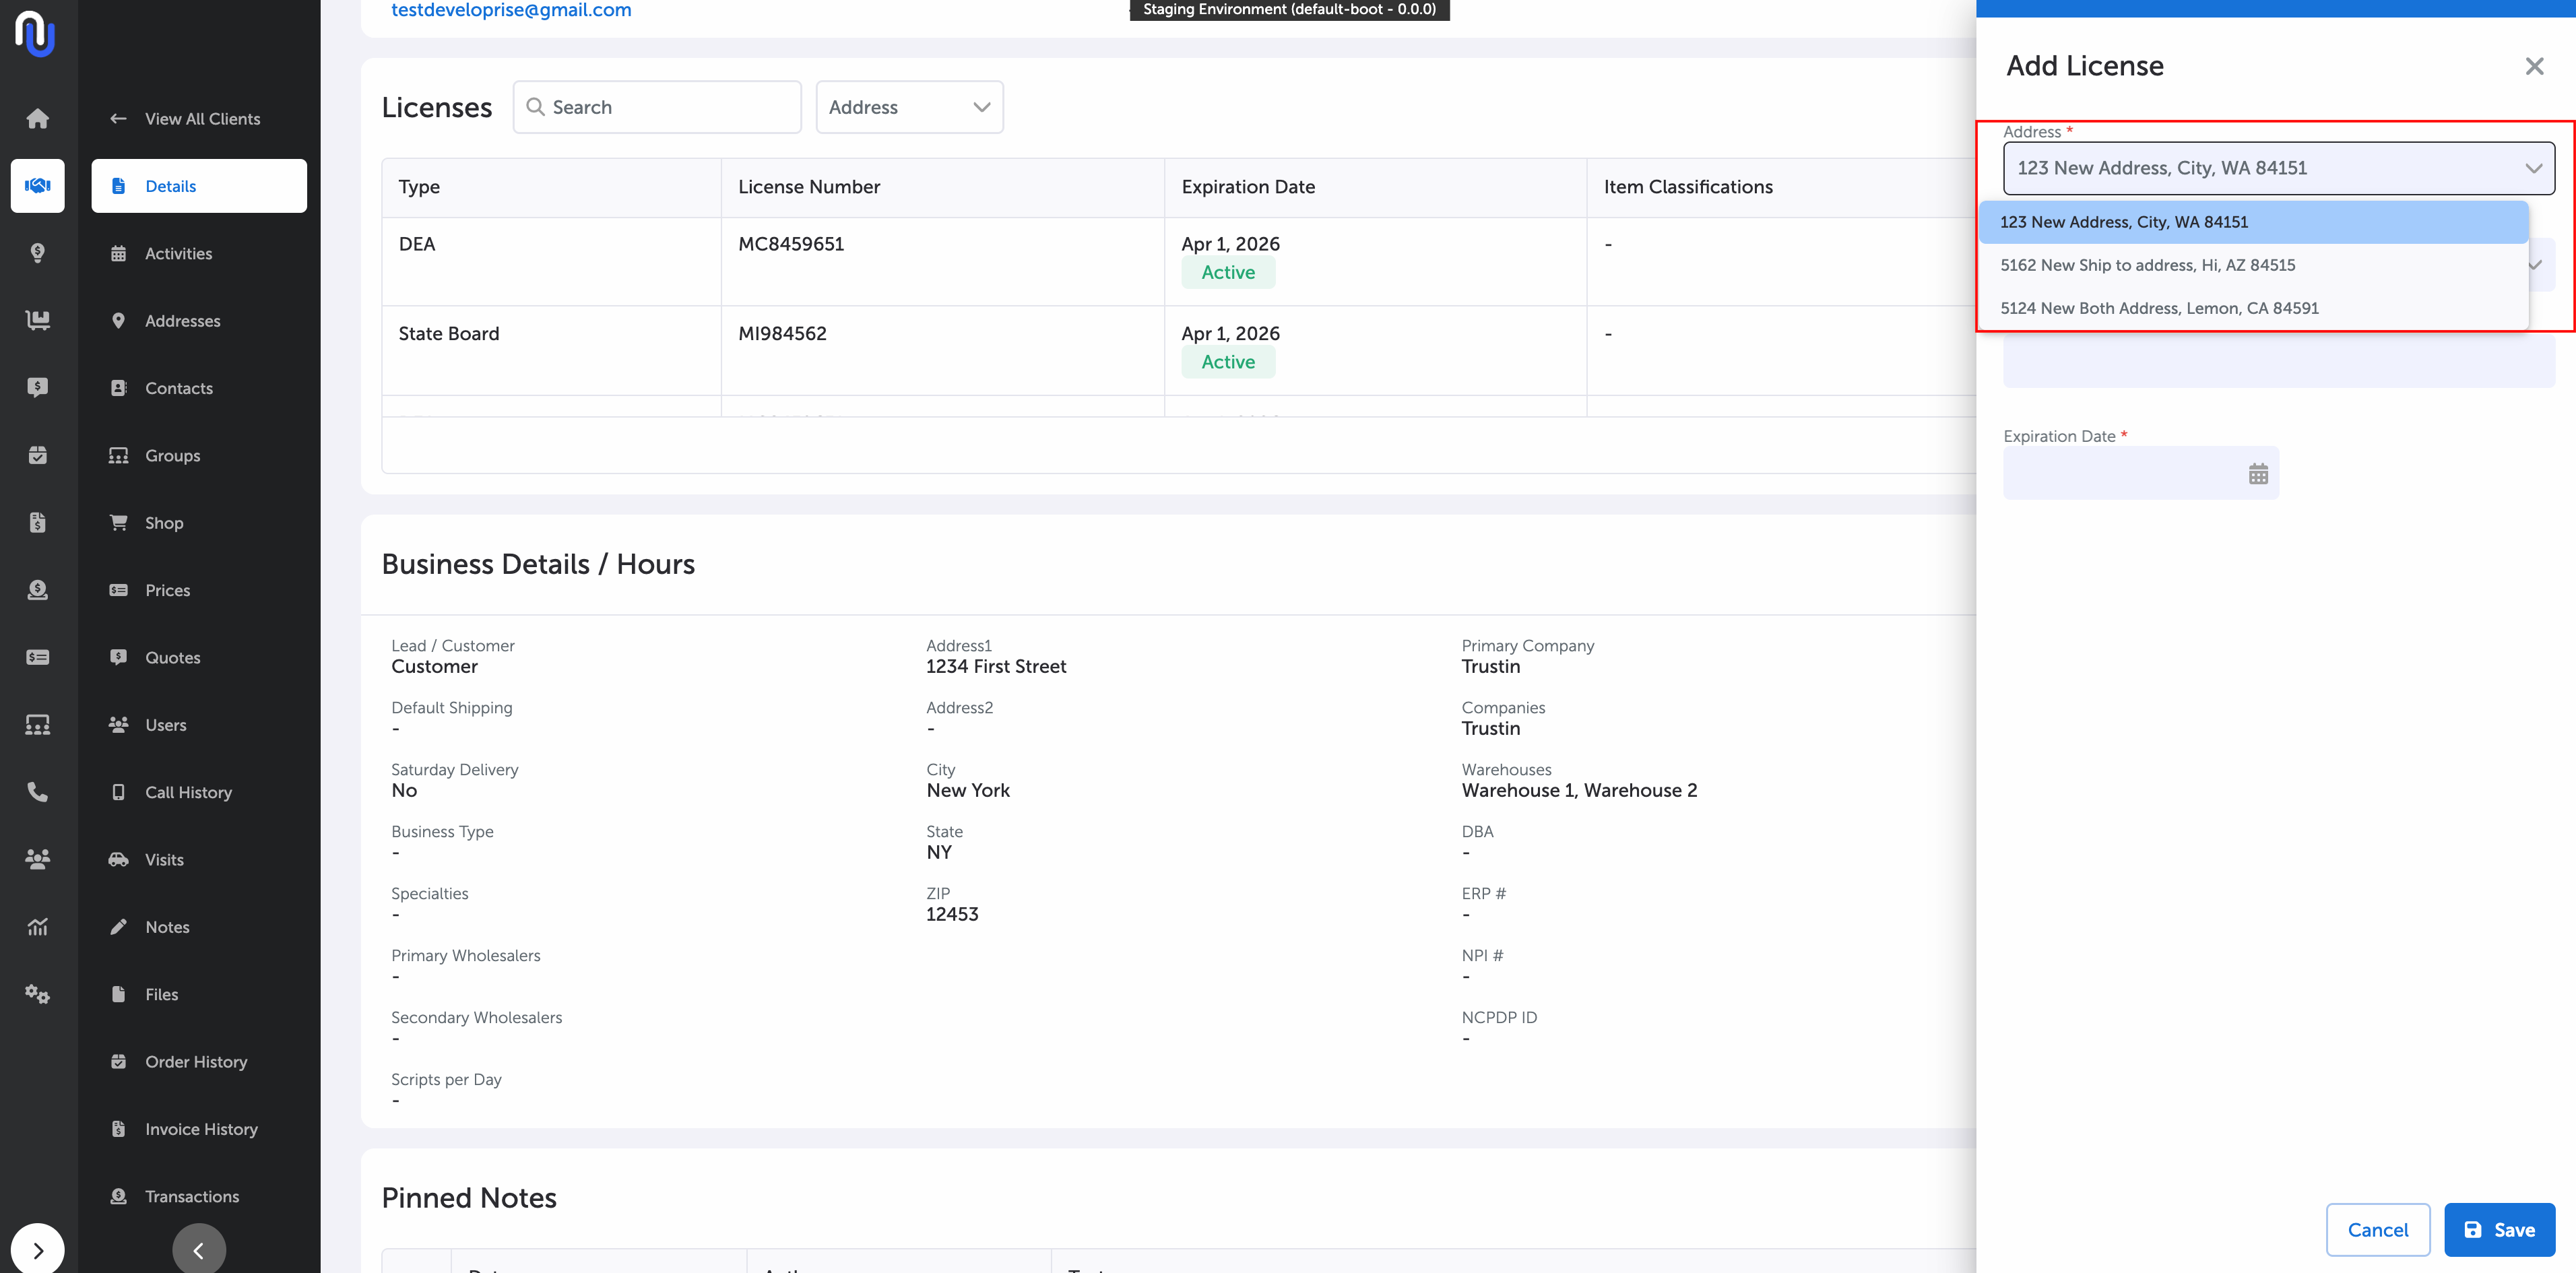
Task: Collapse the Address combo box in Add License
Action: [2532, 168]
